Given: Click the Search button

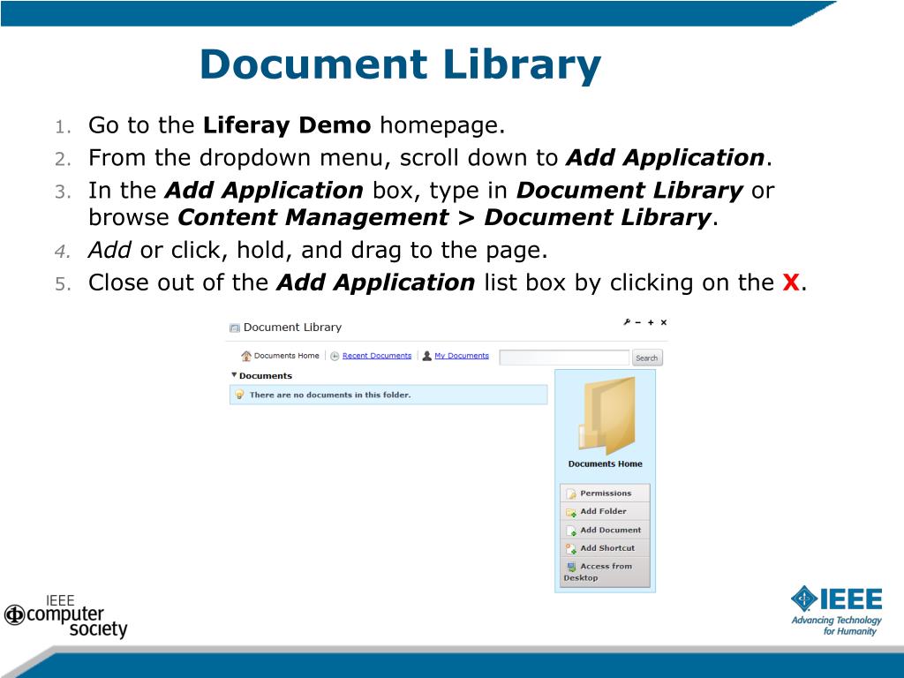Looking at the screenshot, I should click(647, 358).
